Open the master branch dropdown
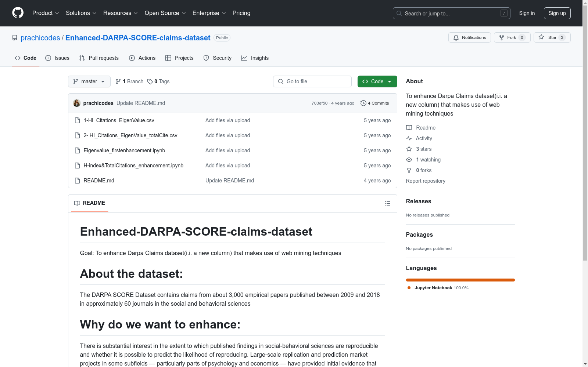 coord(89,81)
